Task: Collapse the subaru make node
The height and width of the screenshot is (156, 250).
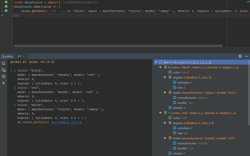Action: (x=165, y=93)
